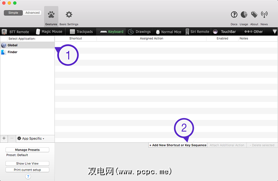
Task: Click the yellow minimize window button
Action: (x=10, y=3)
